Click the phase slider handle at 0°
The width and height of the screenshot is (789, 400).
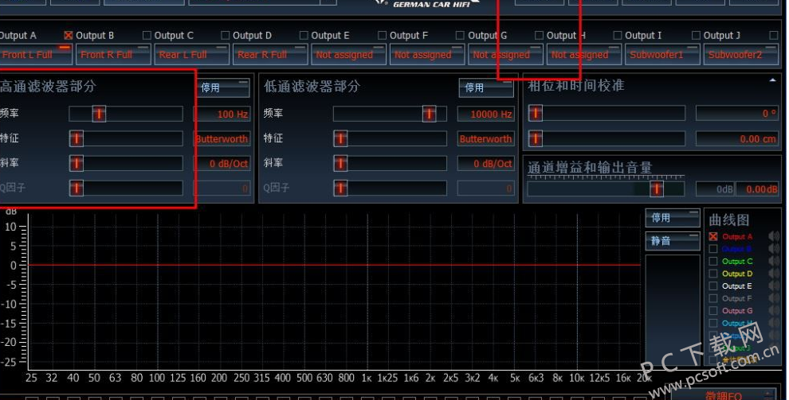pyautogui.click(x=536, y=114)
